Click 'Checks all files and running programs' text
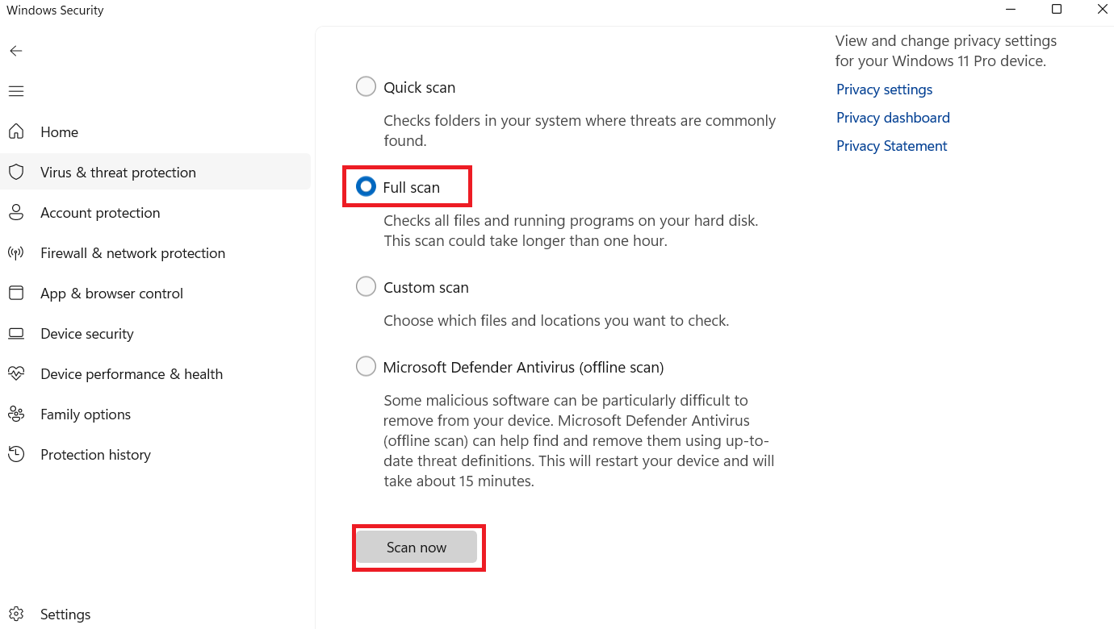 point(571,231)
